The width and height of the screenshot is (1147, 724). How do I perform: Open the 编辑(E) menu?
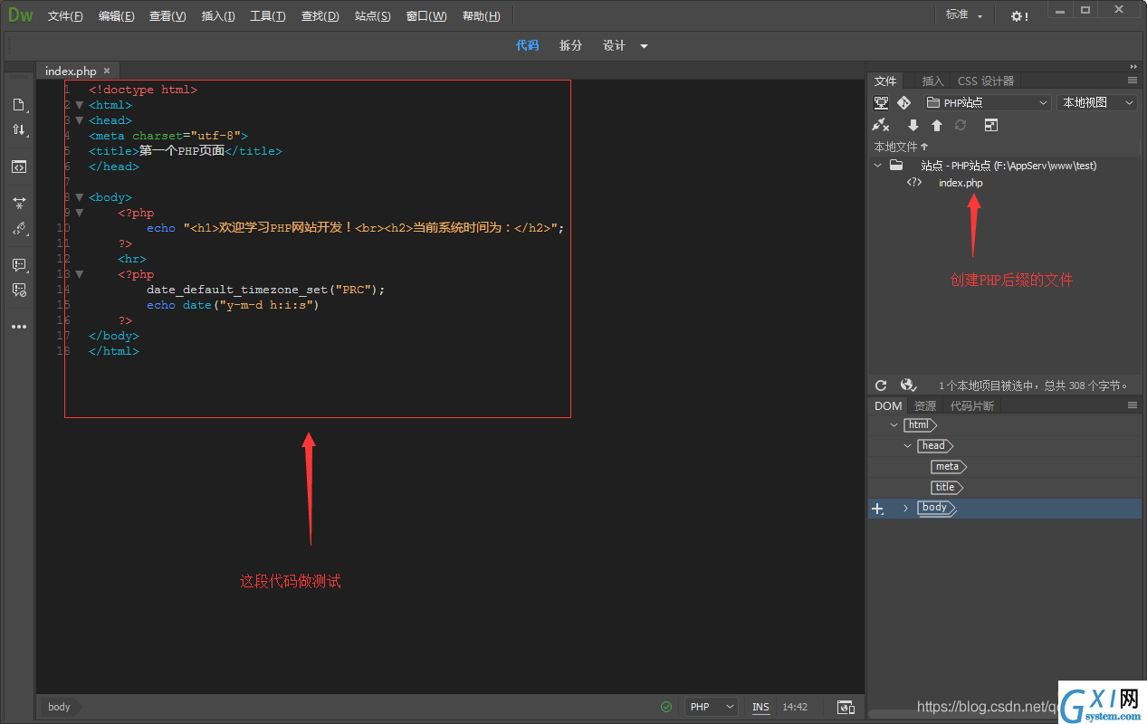click(x=116, y=16)
